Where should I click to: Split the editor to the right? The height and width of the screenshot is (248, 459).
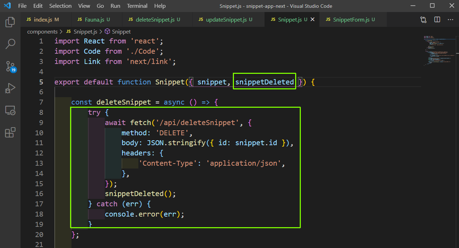point(437,20)
